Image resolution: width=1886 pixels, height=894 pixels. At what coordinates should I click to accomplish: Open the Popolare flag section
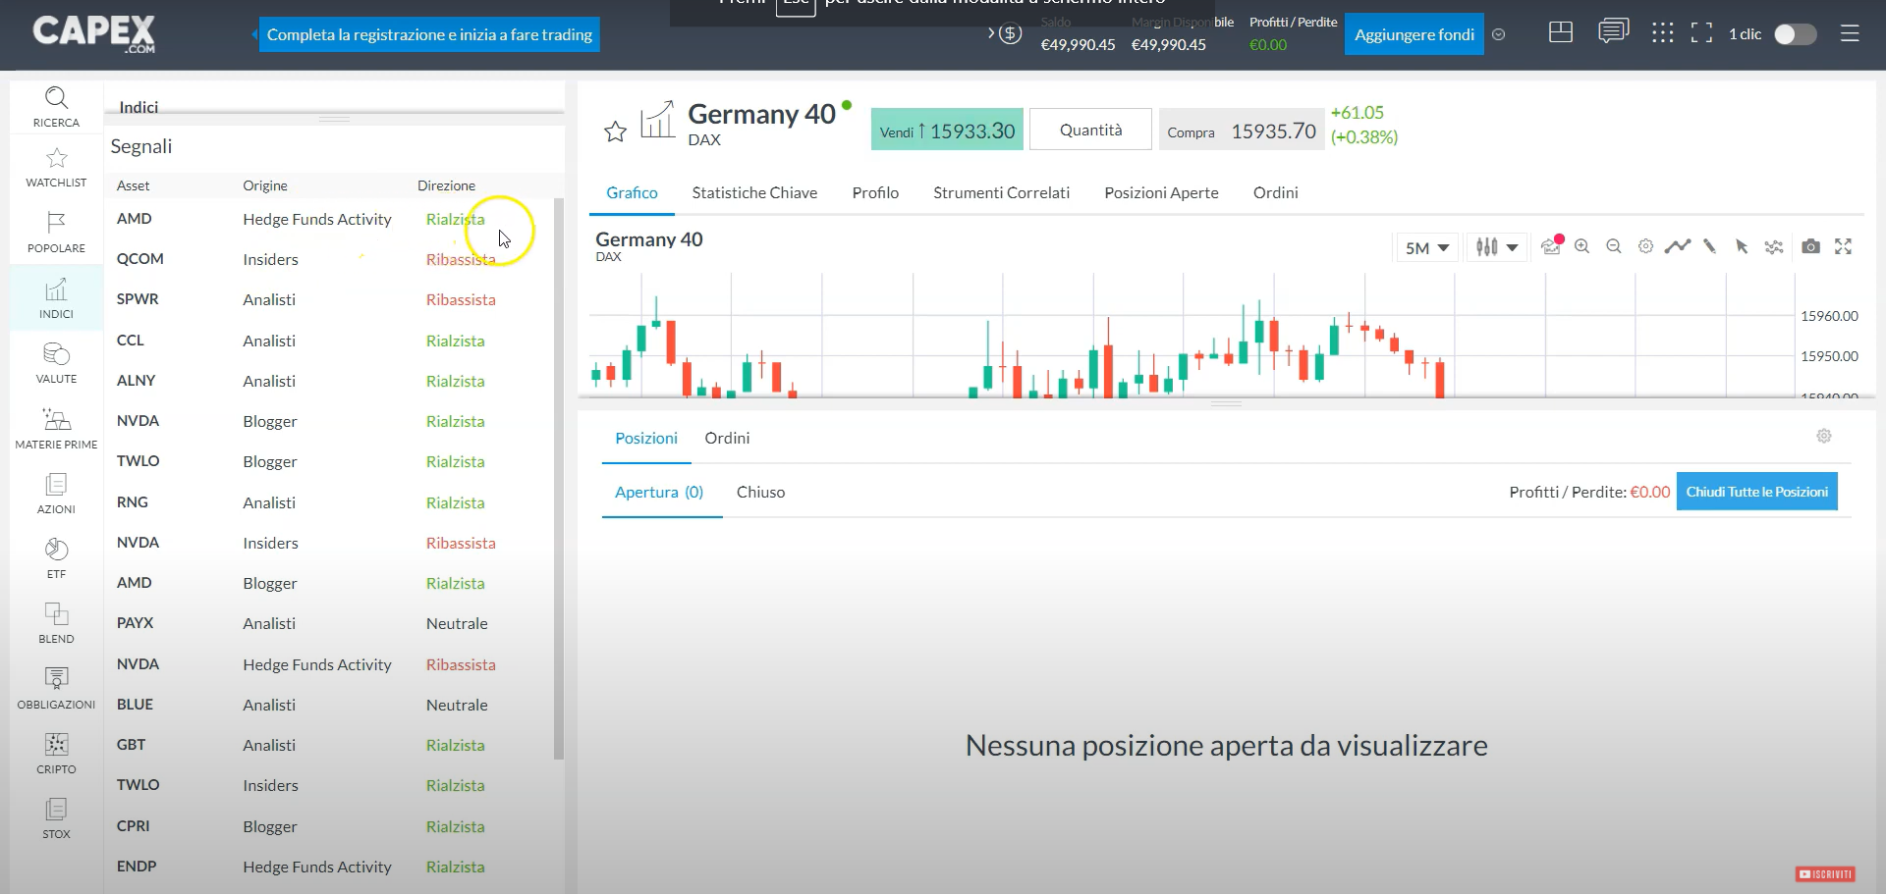pos(56,233)
